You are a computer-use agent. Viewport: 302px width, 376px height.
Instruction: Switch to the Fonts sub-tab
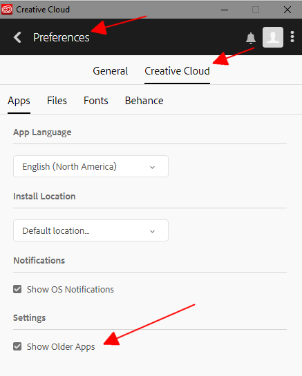click(96, 101)
